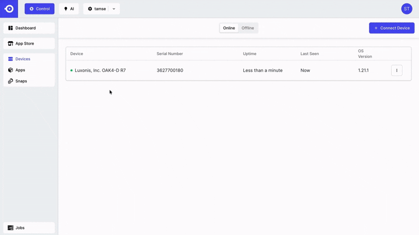Click the Uptime column header

(250, 53)
